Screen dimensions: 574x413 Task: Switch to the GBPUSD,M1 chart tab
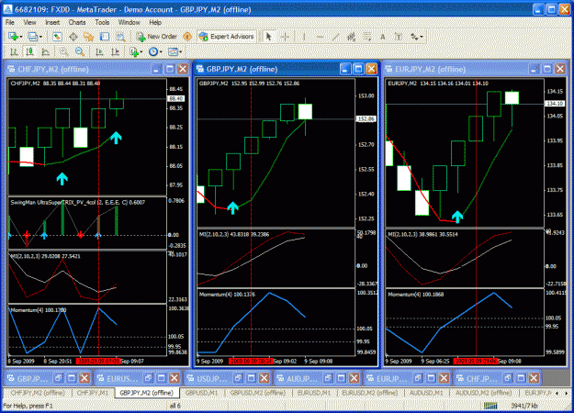click(202, 393)
